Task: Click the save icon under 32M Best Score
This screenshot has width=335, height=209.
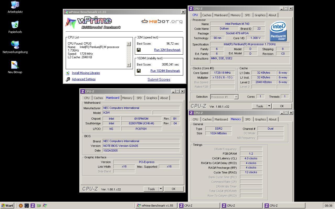Action: coord(139,50)
